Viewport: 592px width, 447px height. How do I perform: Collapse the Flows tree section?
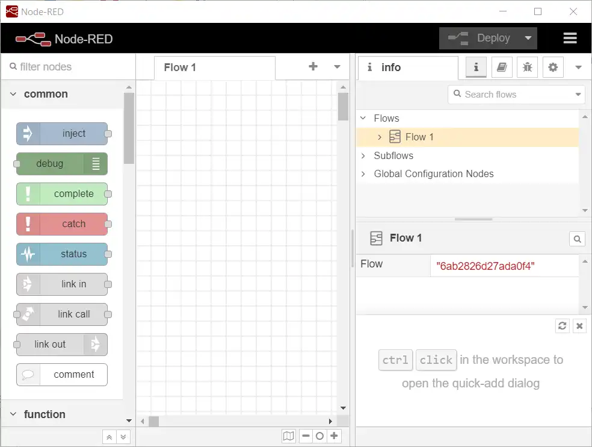pyautogui.click(x=363, y=118)
